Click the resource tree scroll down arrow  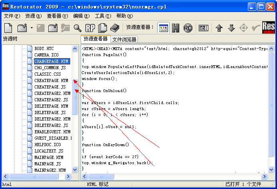(75, 170)
